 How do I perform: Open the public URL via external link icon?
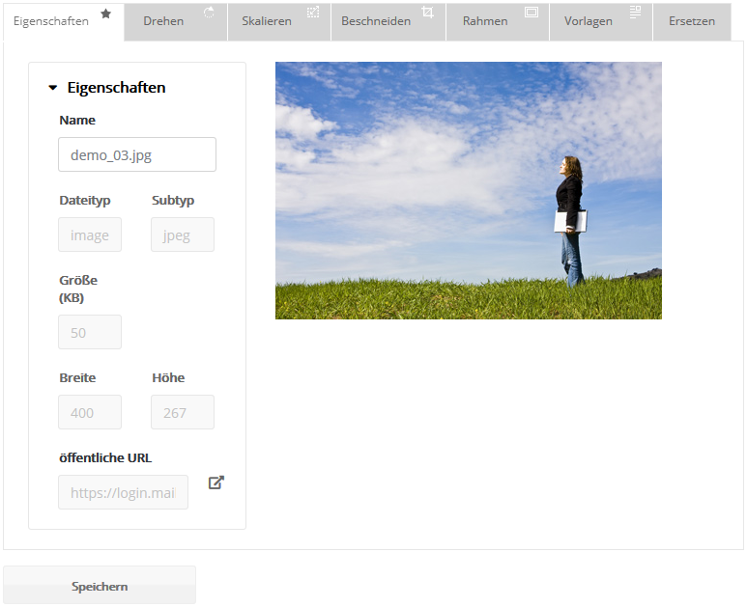(x=216, y=483)
